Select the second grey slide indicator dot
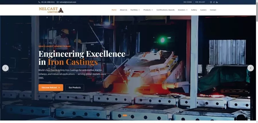258x123 pixels. coord(129,116)
